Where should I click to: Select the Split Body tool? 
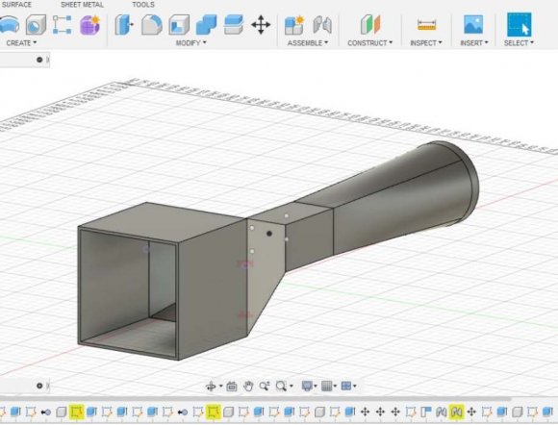pos(234,25)
